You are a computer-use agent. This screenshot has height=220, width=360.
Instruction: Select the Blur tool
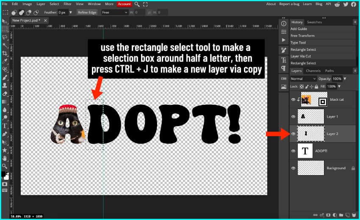pos(5,110)
